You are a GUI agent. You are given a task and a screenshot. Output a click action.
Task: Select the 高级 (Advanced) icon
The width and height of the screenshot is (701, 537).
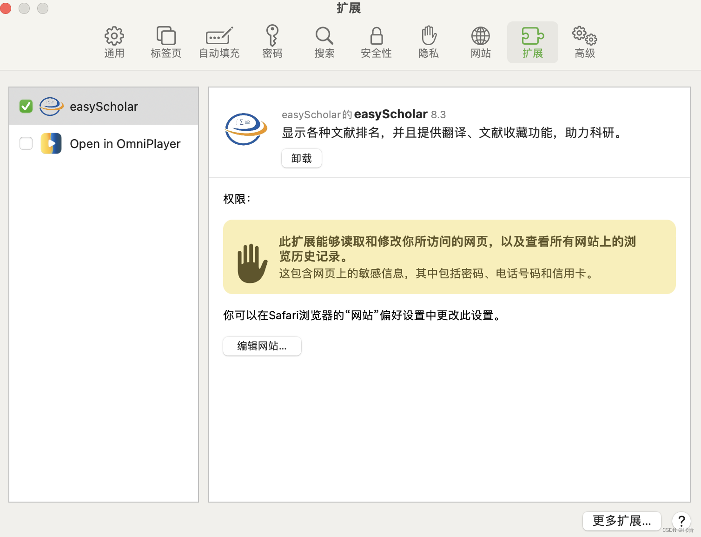click(584, 42)
